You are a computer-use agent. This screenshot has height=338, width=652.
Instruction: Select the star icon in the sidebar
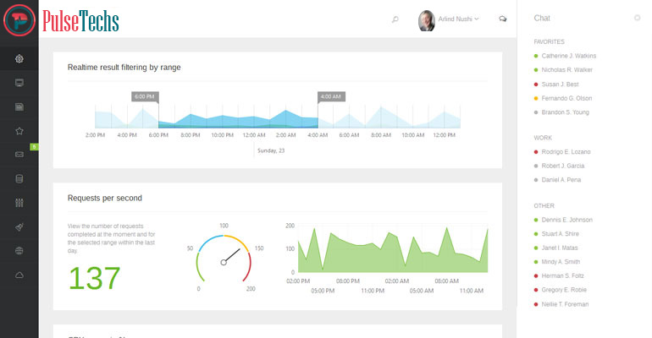click(19, 131)
